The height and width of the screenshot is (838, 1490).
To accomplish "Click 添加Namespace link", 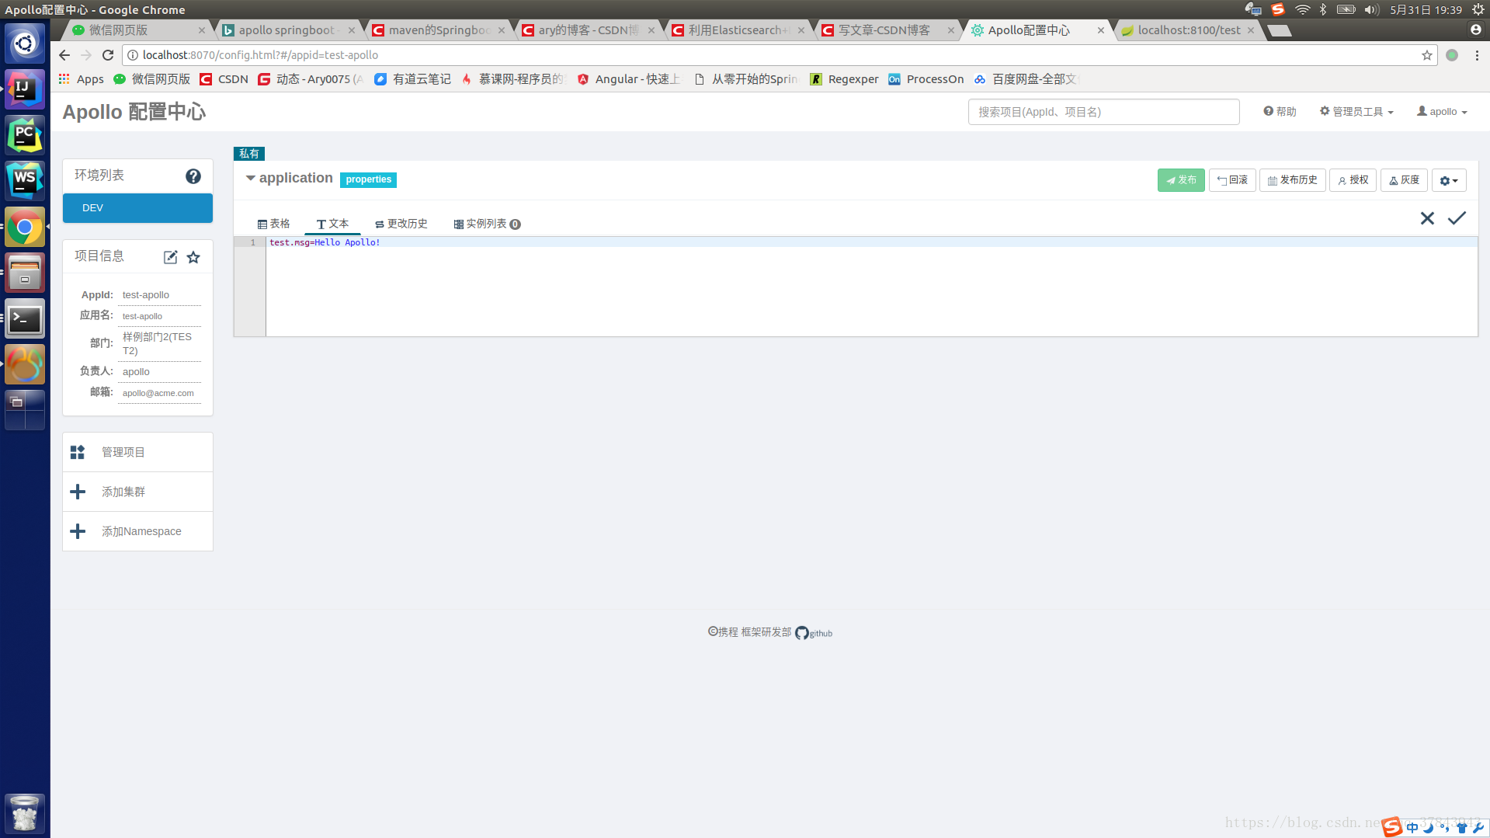I will click(141, 531).
